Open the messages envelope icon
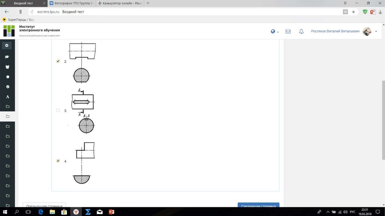Screen dimensions: 385x216 click(x=288, y=32)
